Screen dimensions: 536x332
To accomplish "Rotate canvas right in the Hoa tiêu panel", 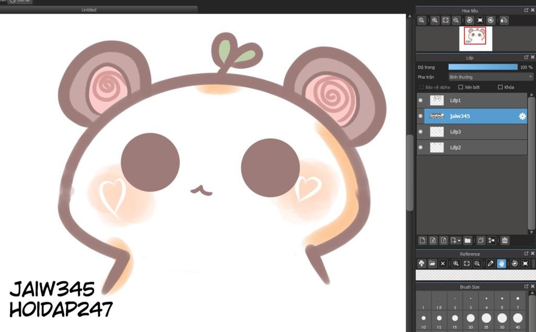I will 490,20.
